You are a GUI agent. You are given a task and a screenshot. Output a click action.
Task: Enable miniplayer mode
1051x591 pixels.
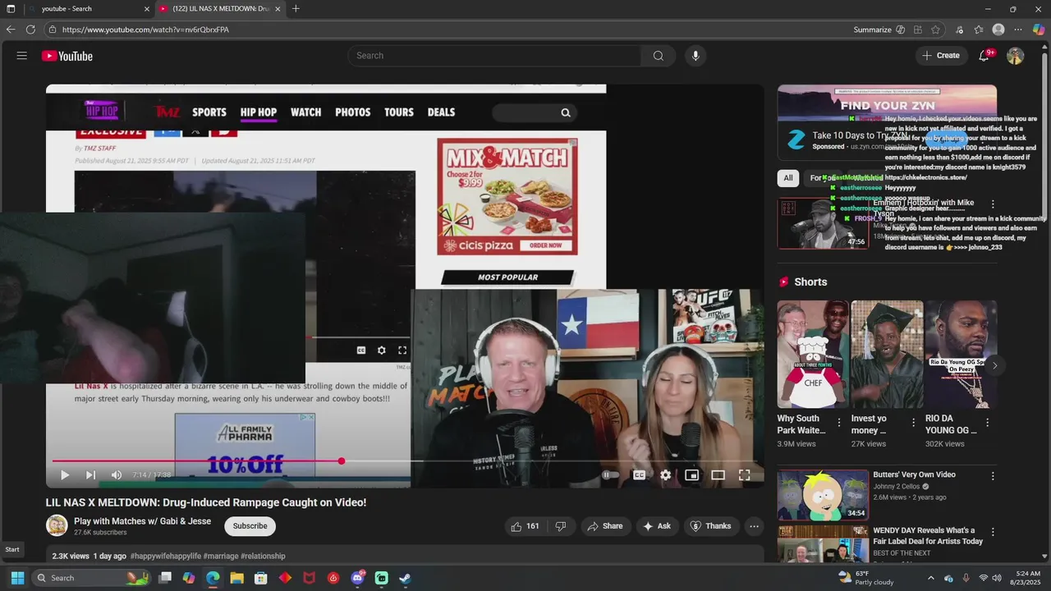tap(691, 475)
